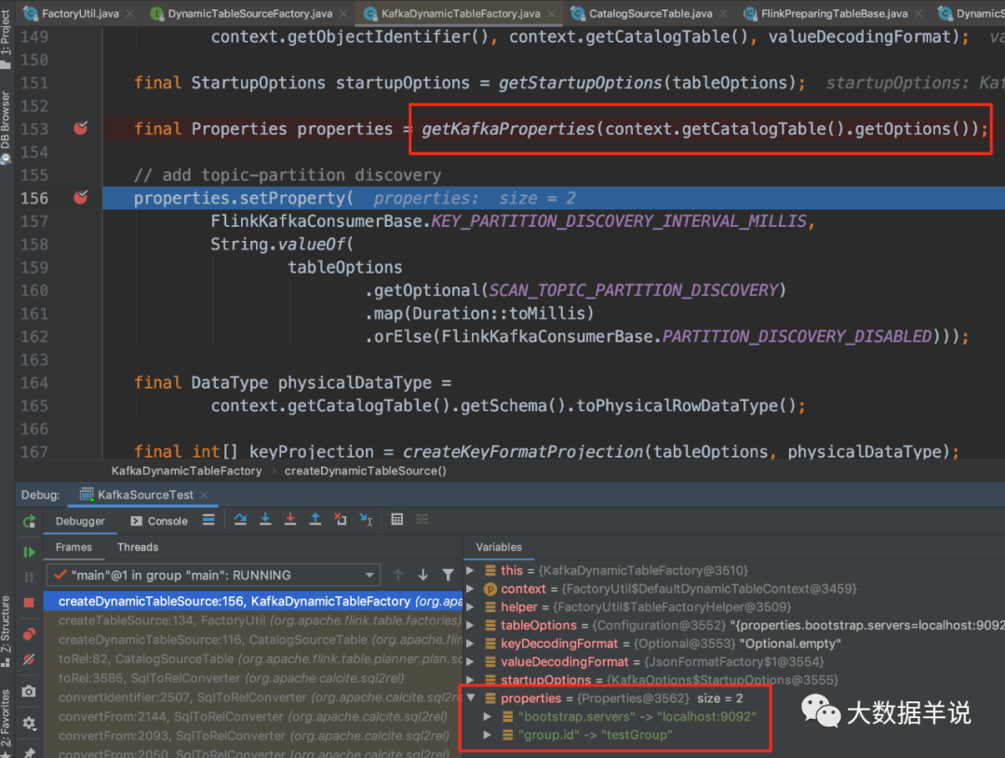Resume program execution
The width and height of the screenshot is (1005, 758).
click(x=29, y=552)
